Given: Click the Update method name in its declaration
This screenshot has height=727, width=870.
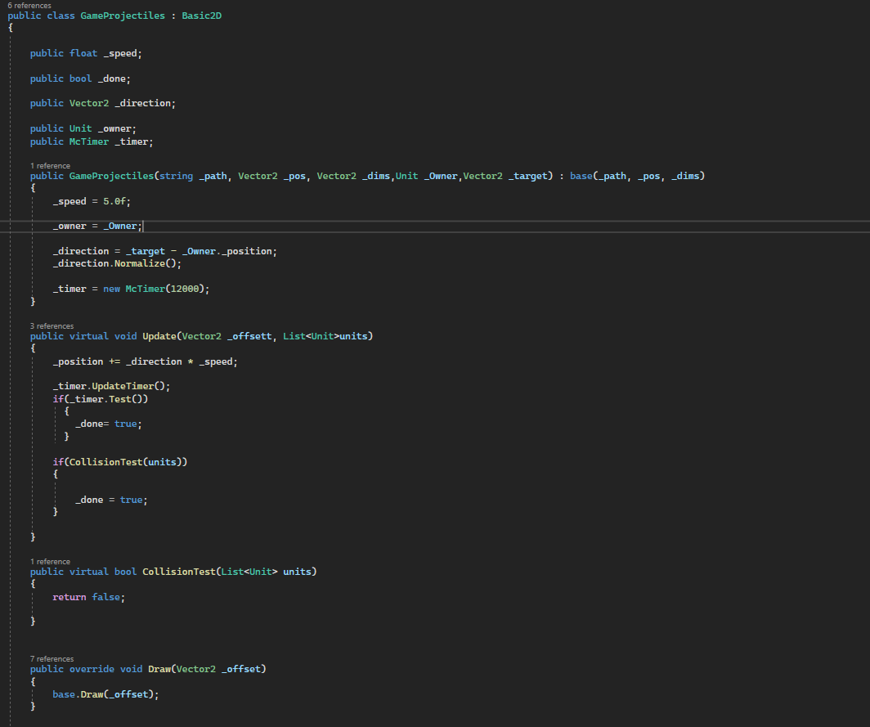Looking at the screenshot, I should [x=159, y=336].
